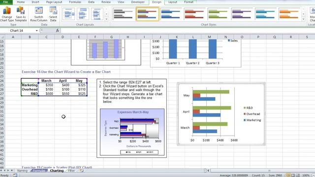The height and width of the screenshot is (177, 315).
Task: Switch to chart Format tab
Action: pyautogui.click(x=189, y=2)
